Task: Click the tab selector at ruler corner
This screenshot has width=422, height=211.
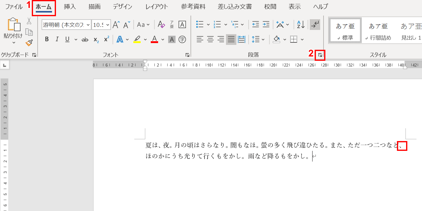Action: tap(5, 65)
